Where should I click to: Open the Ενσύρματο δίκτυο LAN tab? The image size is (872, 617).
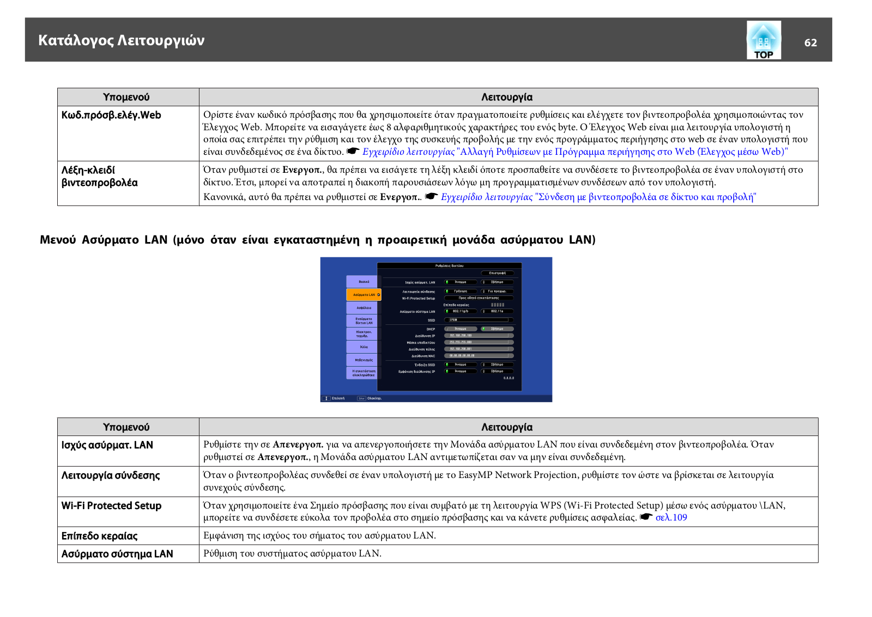pos(364,320)
